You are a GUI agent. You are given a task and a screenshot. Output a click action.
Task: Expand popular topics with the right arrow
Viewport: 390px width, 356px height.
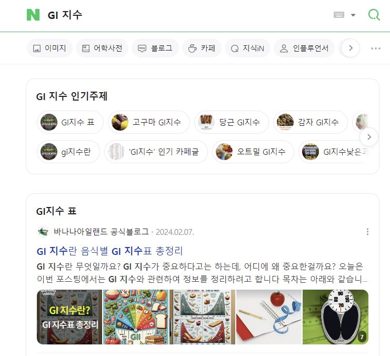(x=369, y=137)
